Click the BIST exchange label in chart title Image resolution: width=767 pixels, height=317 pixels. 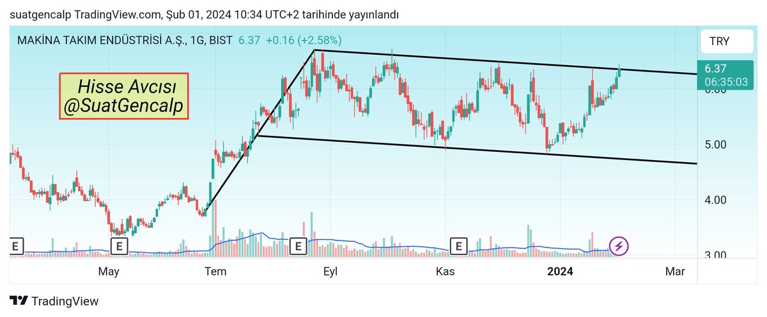[222, 40]
